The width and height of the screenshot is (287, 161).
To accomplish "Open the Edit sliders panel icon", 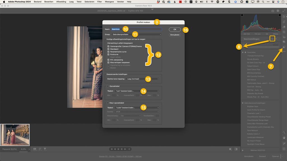I will click(284, 16).
